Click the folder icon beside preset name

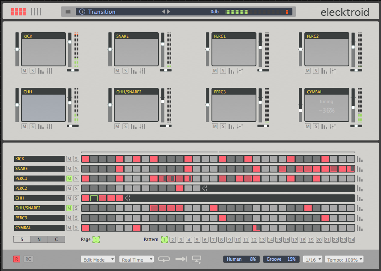68,12
